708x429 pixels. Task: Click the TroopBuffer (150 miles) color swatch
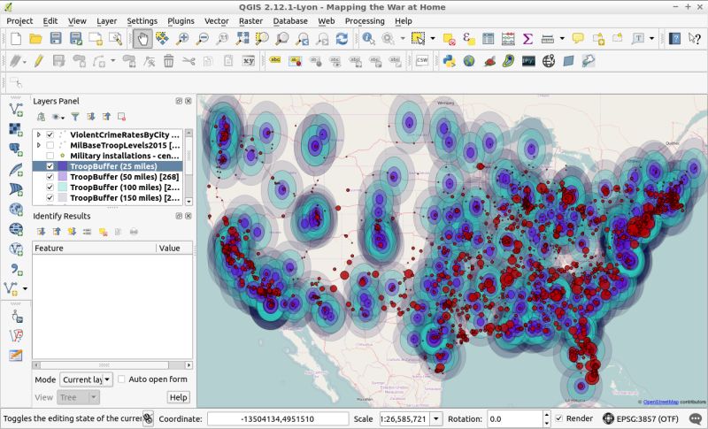pyautogui.click(x=62, y=197)
